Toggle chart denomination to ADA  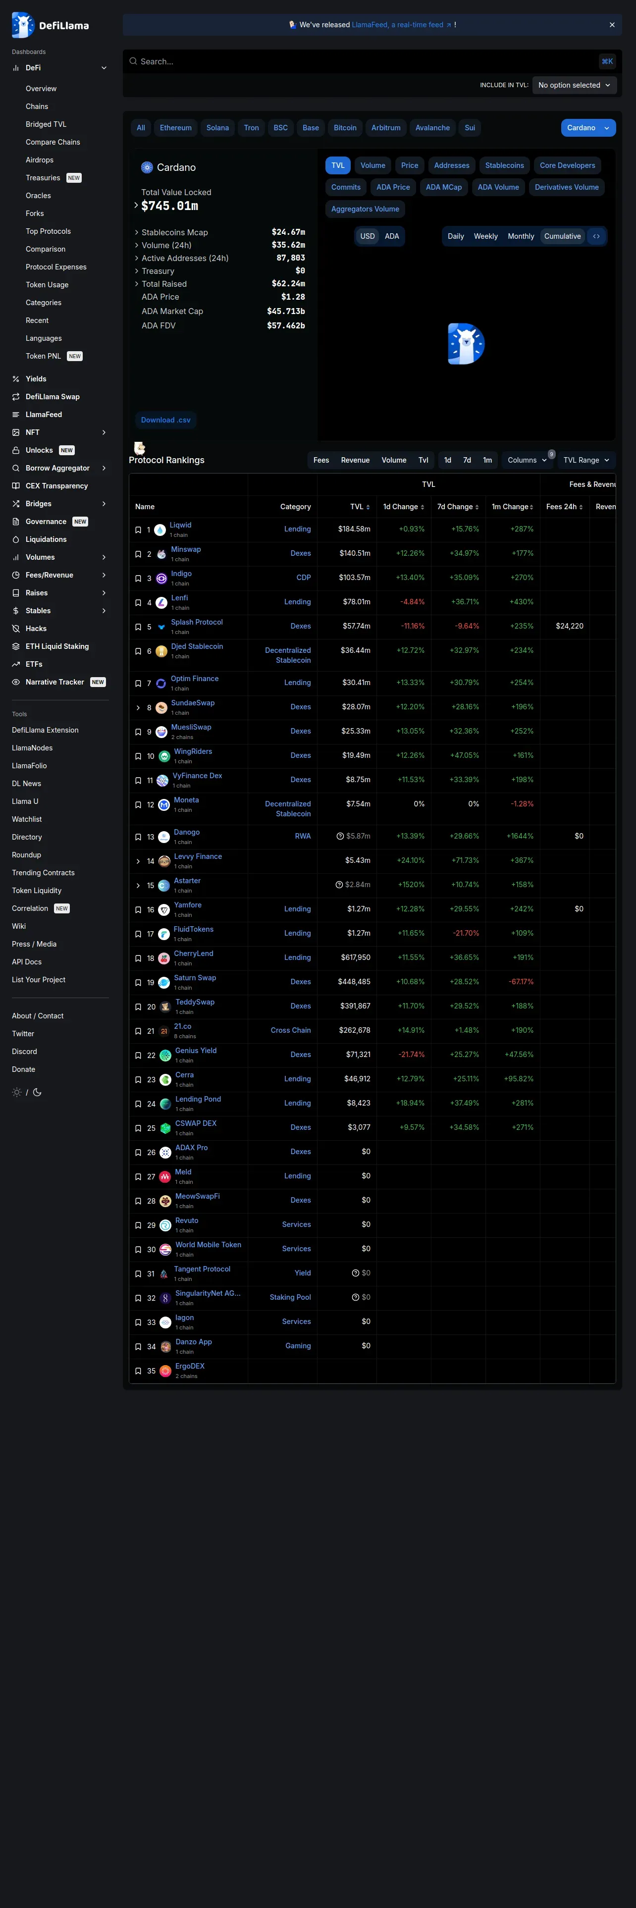pyautogui.click(x=392, y=236)
